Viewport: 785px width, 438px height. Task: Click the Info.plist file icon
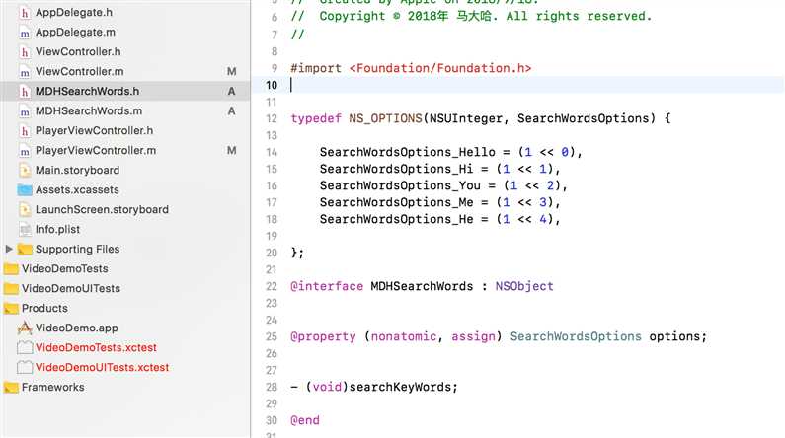click(24, 230)
